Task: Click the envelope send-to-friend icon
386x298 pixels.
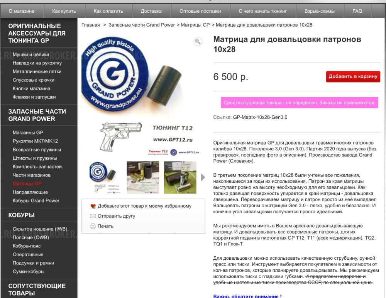Action: coord(93,216)
